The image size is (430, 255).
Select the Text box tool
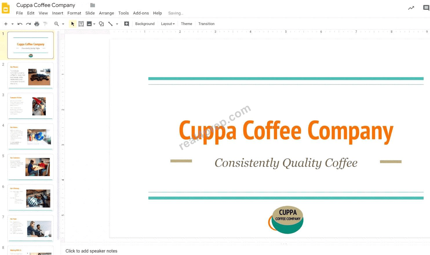[x=81, y=24]
